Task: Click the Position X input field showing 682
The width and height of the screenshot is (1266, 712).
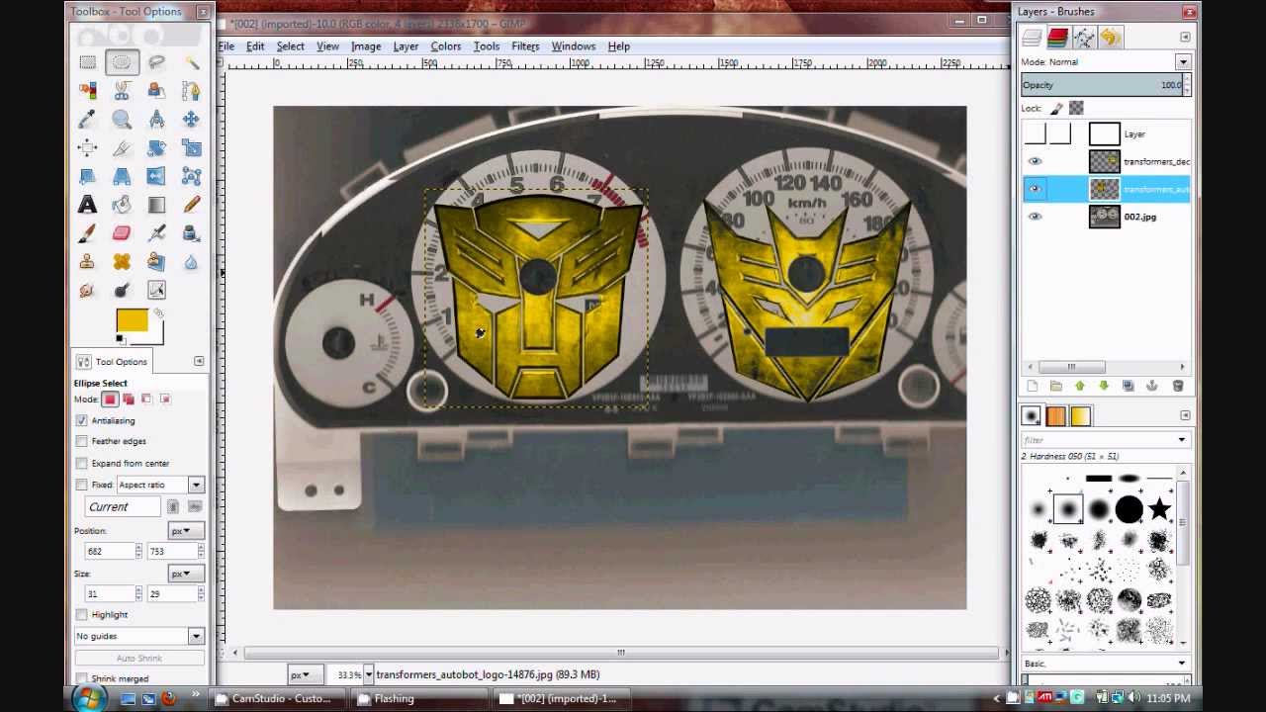Action: [107, 551]
